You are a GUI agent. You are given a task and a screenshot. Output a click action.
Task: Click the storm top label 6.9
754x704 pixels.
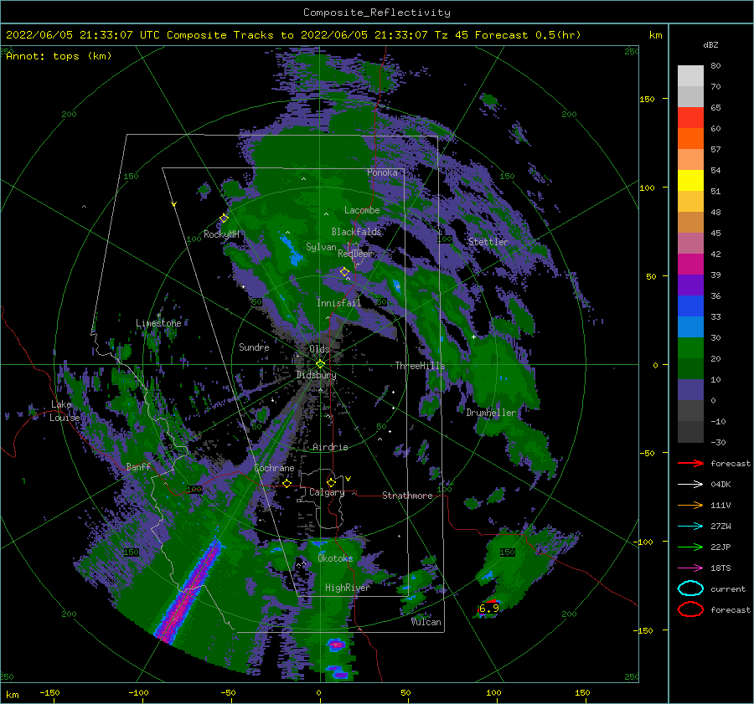(x=489, y=609)
